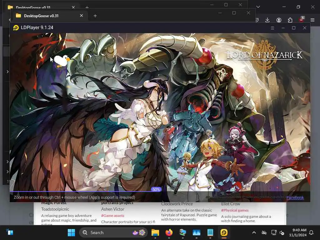Screen dimensions: 320x240
Task: Click the search highlights Diwali icon
Action: 139,232
